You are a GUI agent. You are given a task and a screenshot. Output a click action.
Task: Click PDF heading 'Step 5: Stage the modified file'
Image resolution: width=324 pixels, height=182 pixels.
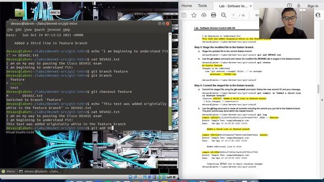pos(224,47)
